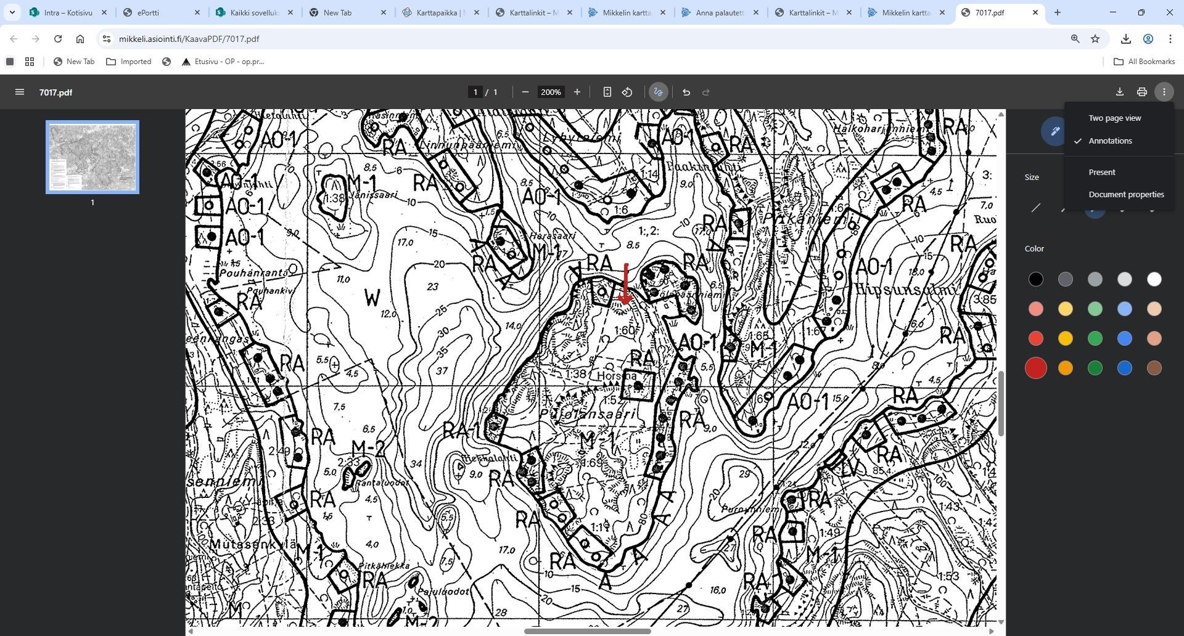1184x636 pixels.
Task: Open the Chrome profile menu
Action: point(1148,39)
